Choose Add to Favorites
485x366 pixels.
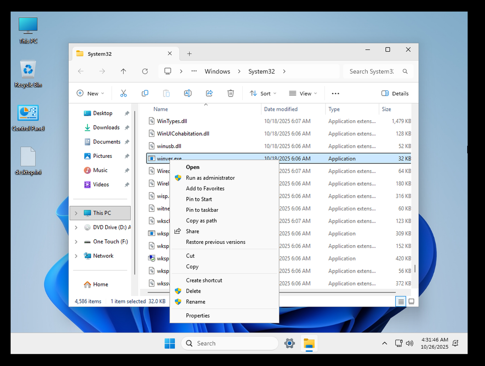point(224,188)
